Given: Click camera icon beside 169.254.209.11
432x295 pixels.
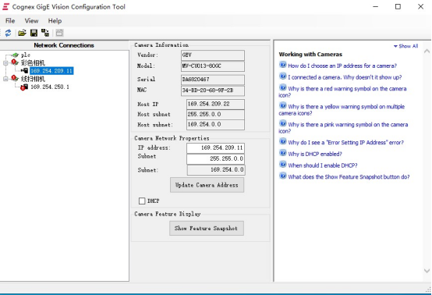Looking at the screenshot, I should point(24,71).
